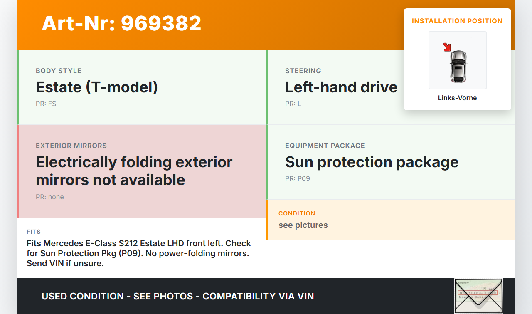Select the Estate (T-model) body style card
Screen dimensions: 532x314
click(x=141, y=87)
